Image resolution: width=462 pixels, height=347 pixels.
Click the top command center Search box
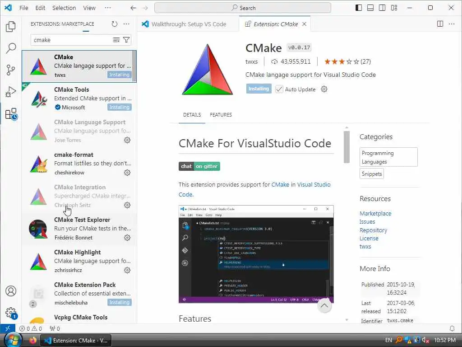(242, 8)
